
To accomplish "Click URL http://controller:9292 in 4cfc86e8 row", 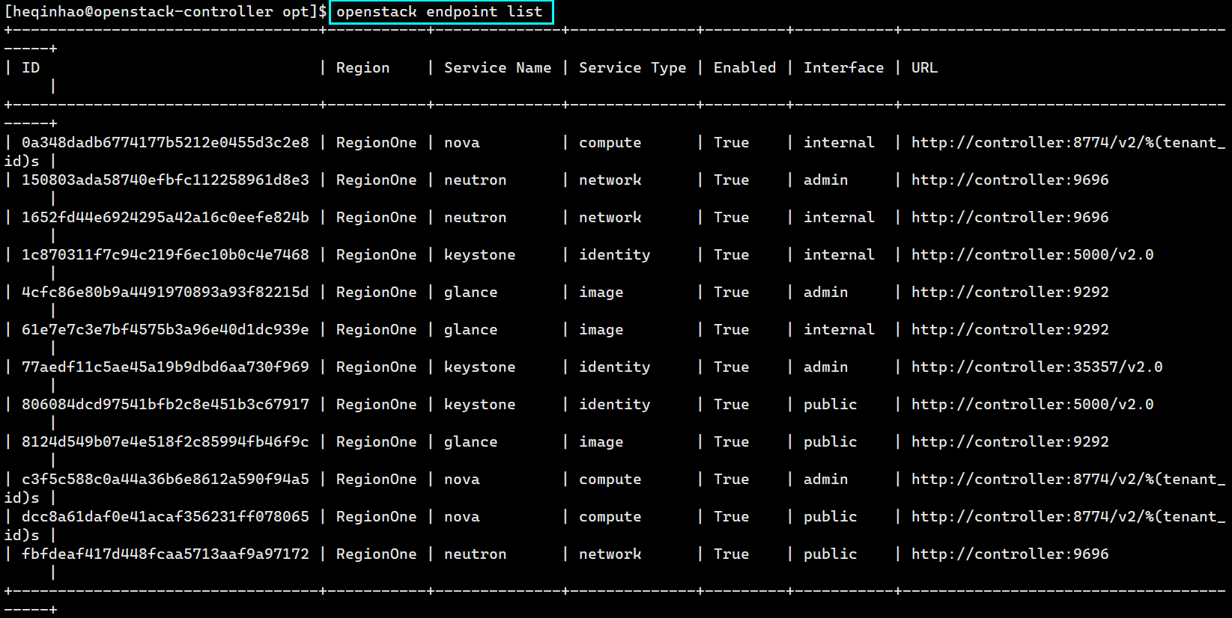I will click(x=1010, y=293).
